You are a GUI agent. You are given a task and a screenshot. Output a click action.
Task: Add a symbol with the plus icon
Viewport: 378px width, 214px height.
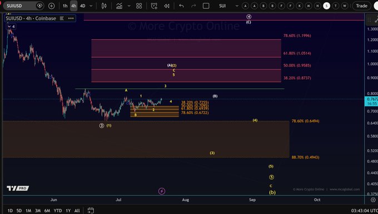(51, 6)
